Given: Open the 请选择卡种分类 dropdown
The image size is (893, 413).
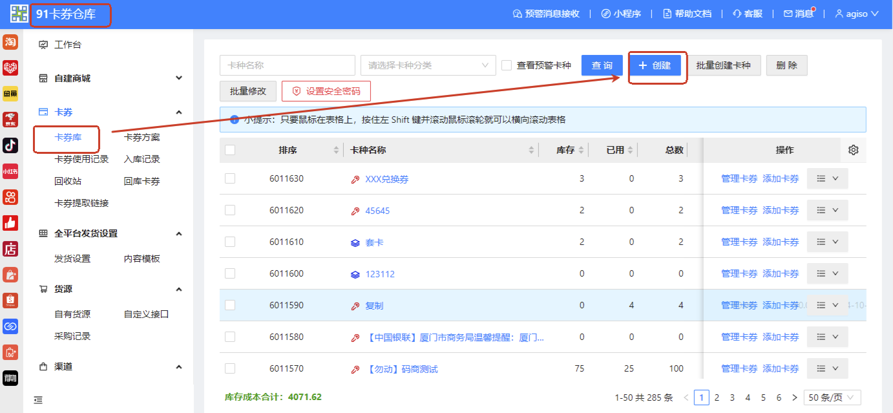Looking at the screenshot, I should click(x=428, y=65).
